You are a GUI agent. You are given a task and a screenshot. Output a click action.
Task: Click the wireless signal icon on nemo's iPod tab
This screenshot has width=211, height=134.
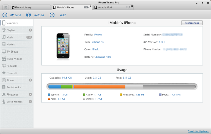(128, 8)
